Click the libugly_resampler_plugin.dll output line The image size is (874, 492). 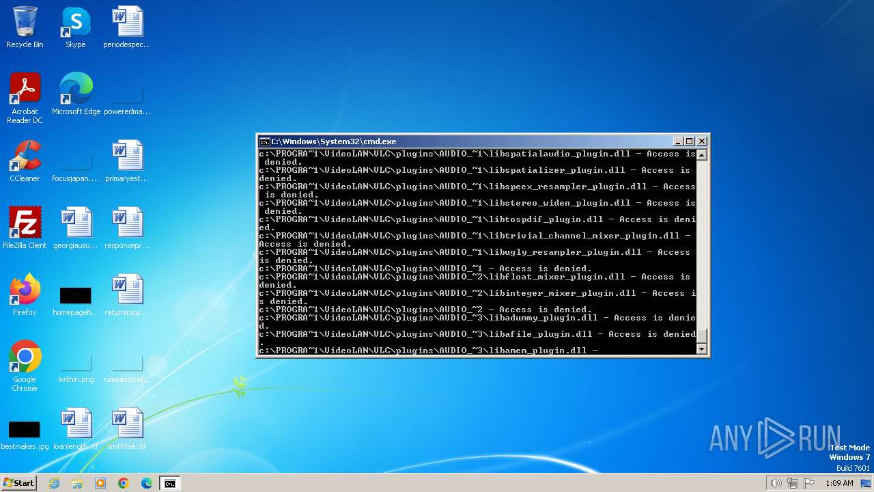pos(475,256)
